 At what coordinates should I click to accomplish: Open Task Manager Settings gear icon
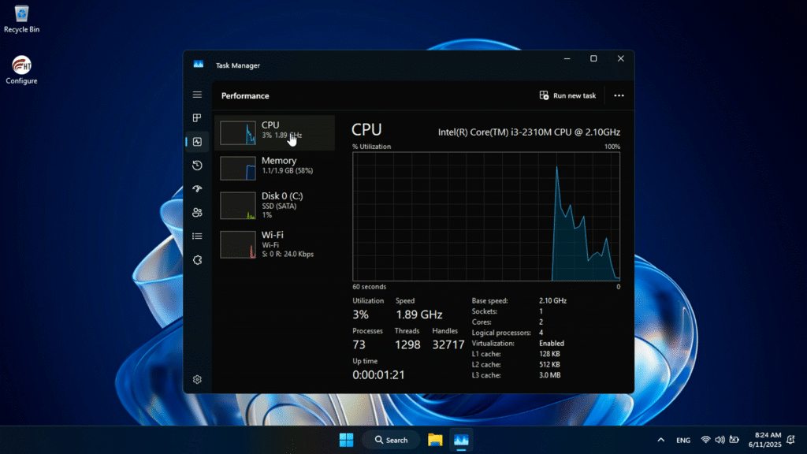click(197, 379)
